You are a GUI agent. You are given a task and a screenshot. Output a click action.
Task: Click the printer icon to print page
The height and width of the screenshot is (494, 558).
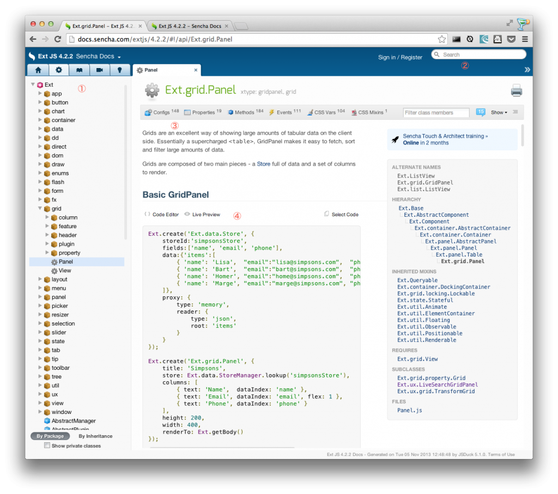(x=517, y=90)
